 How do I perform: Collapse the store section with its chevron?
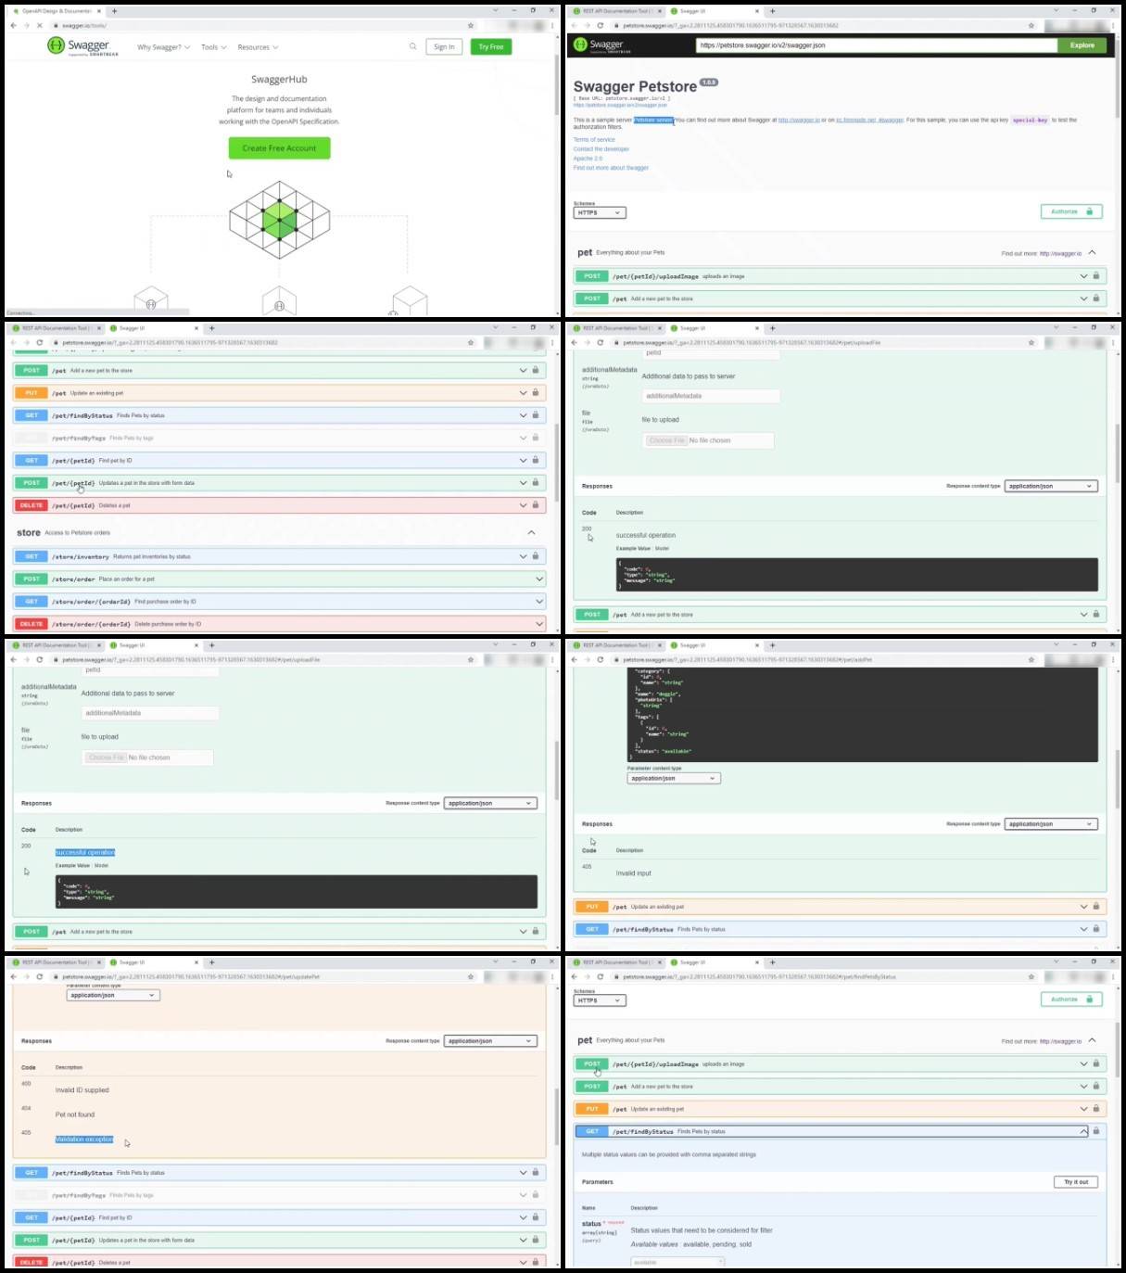tap(531, 532)
